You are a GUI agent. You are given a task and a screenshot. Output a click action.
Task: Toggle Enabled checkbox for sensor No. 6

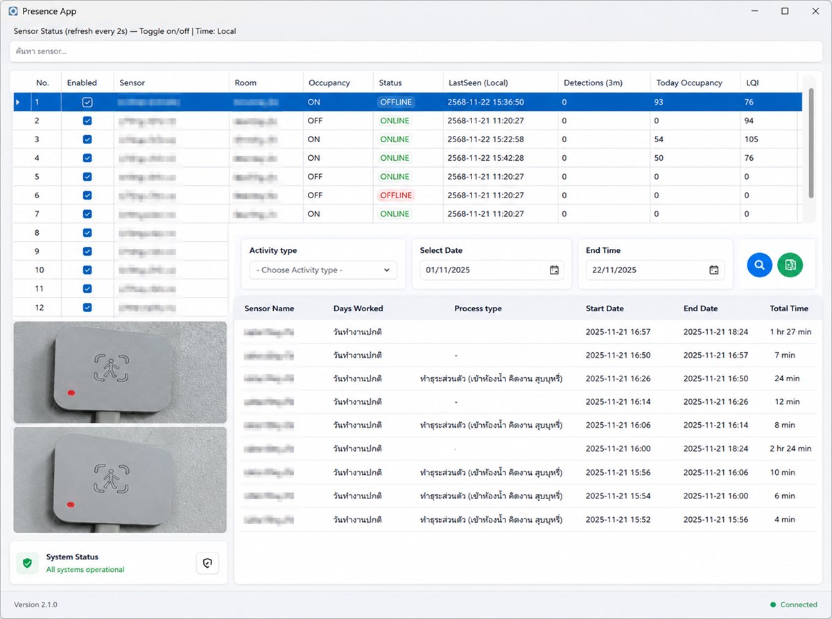[x=87, y=195]
